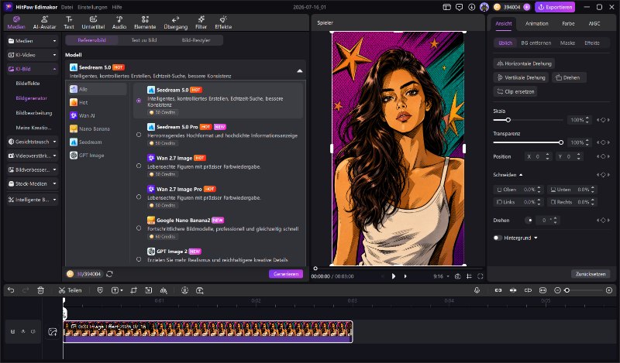Open the Filter tool in top toolbar
The height and width of the screenshot is (363, 620).
(x=201, y=22)
